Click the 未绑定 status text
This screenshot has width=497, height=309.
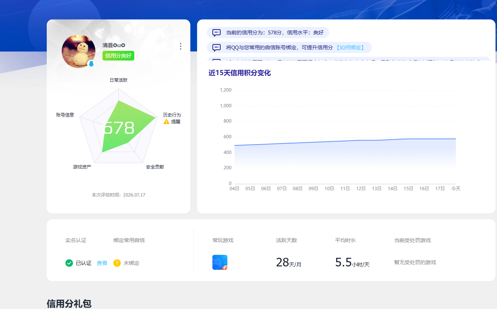(x=132, y=263)
